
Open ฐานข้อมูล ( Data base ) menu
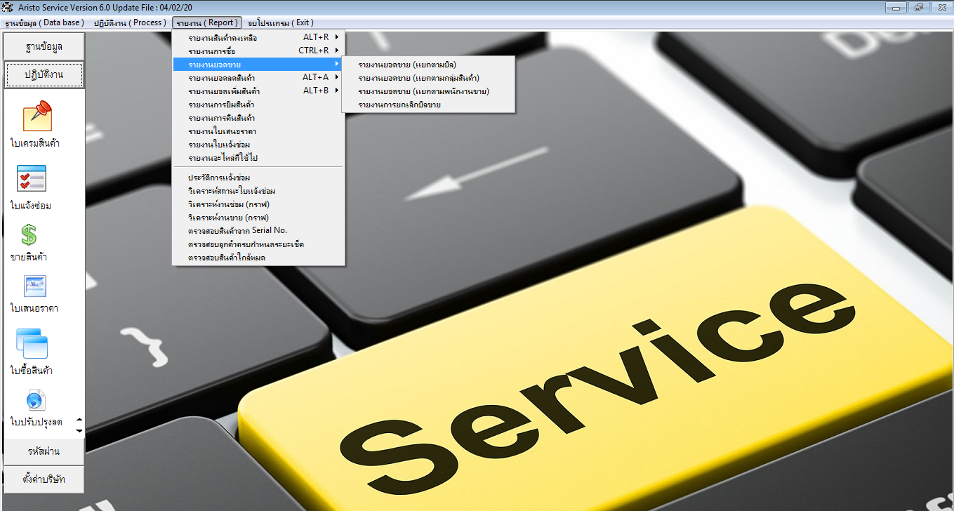[x=44, y=22]
